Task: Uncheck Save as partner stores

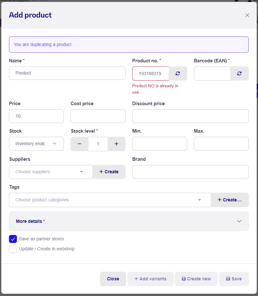Action: 13,239
